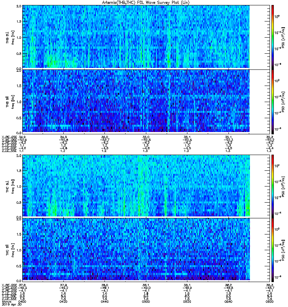This screenshot has height=307, width=288.
Task: Click the THC position value '-48.8'
Action: click(x=228, y=288)
